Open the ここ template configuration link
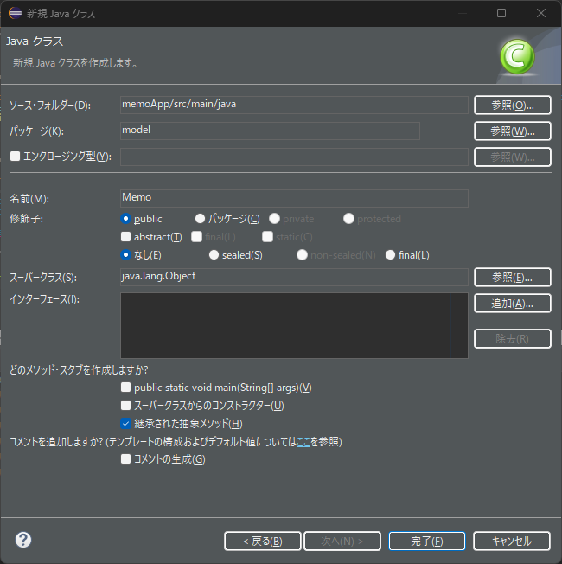The height and width of the screenshot is (564, 562). click(303, 442)
